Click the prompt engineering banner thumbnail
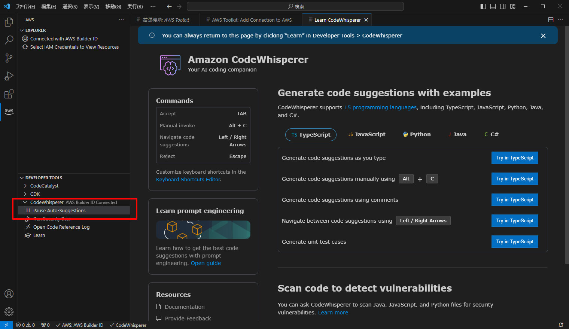 (x=203, y=229)
